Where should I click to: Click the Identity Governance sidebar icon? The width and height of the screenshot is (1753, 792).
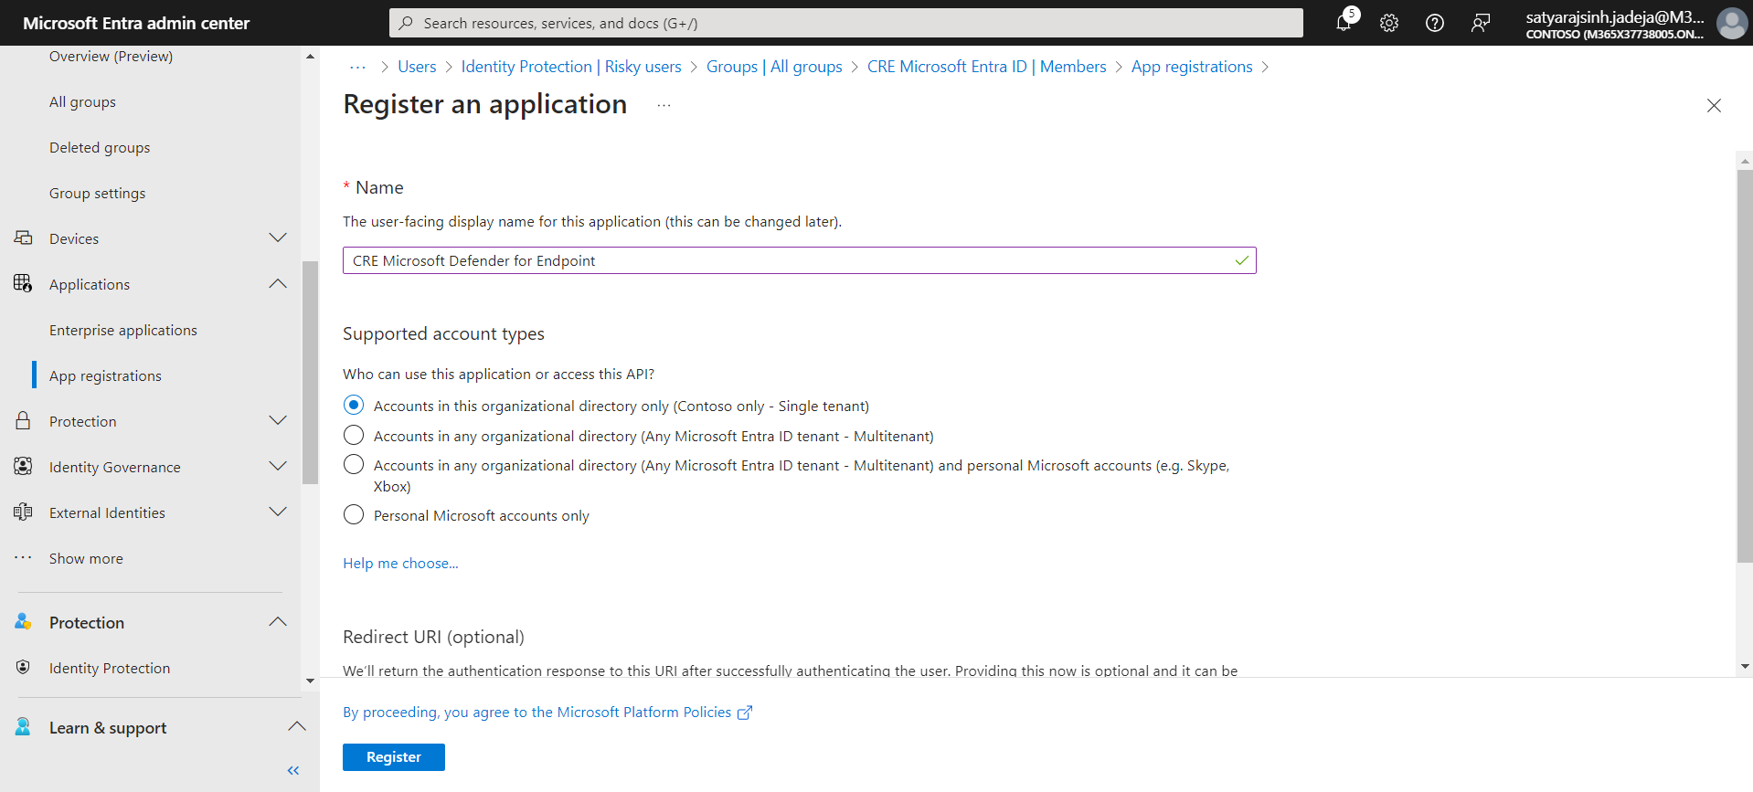[x=23, y=466]
